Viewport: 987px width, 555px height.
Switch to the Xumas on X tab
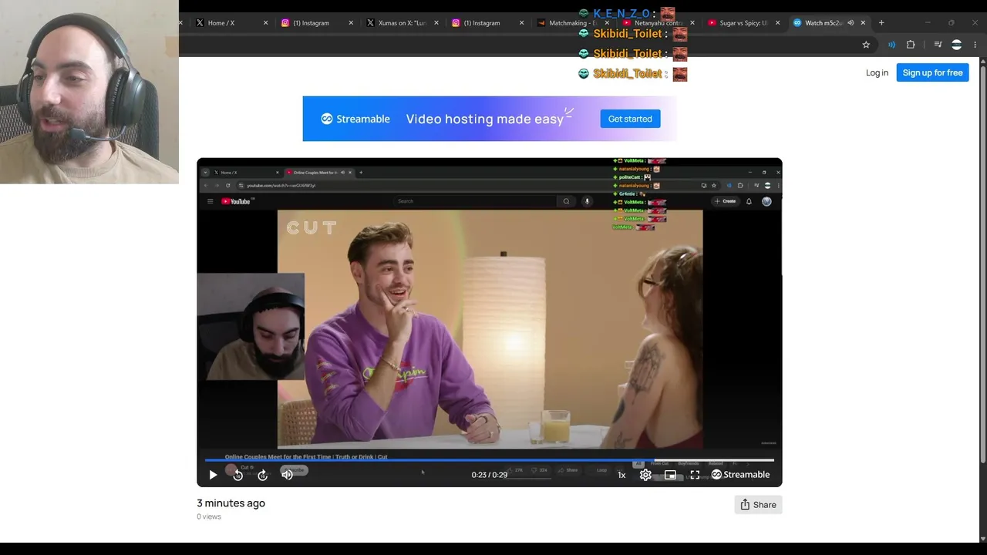click(402, 23)
